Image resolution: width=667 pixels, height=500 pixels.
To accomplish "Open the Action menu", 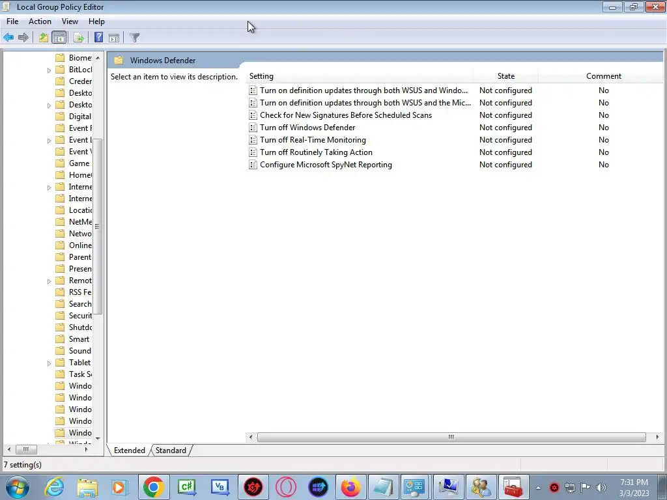I will [40, 21].
